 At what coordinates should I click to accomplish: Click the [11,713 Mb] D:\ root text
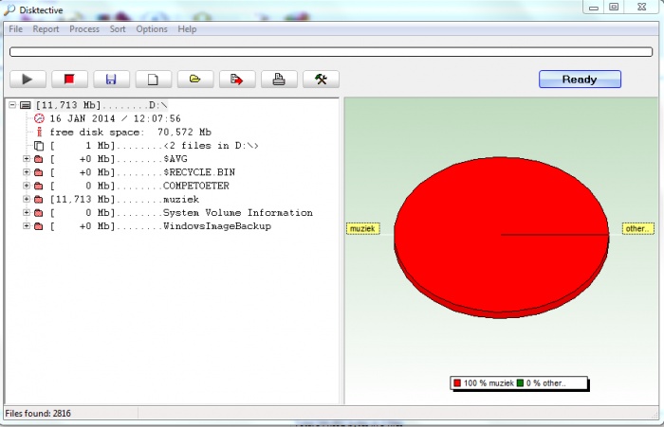(101, 105)
